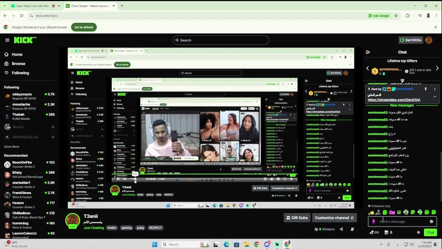Open Just Chatting category link
The image size is (442, 249).
pyautogui.click(x=93, y=228)
